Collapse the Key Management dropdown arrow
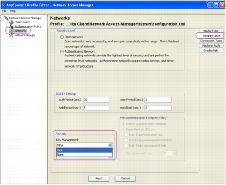The width and height of the screenshot is (226, 185). point(110,145)
